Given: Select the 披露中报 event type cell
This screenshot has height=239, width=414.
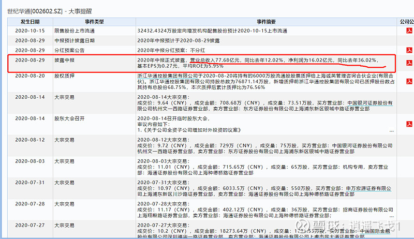Looking at the screenshot, I should coord(94,63).
